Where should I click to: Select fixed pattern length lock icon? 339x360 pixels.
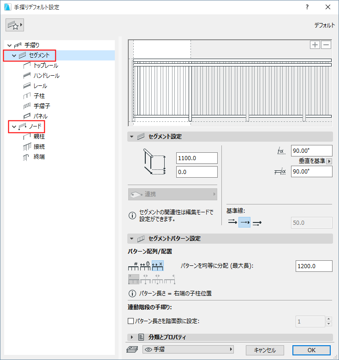[x=145, y=266]
